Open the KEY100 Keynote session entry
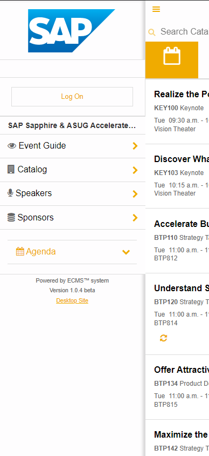Image resolution: width=209 pixels, height=456 pixels. 177,111
